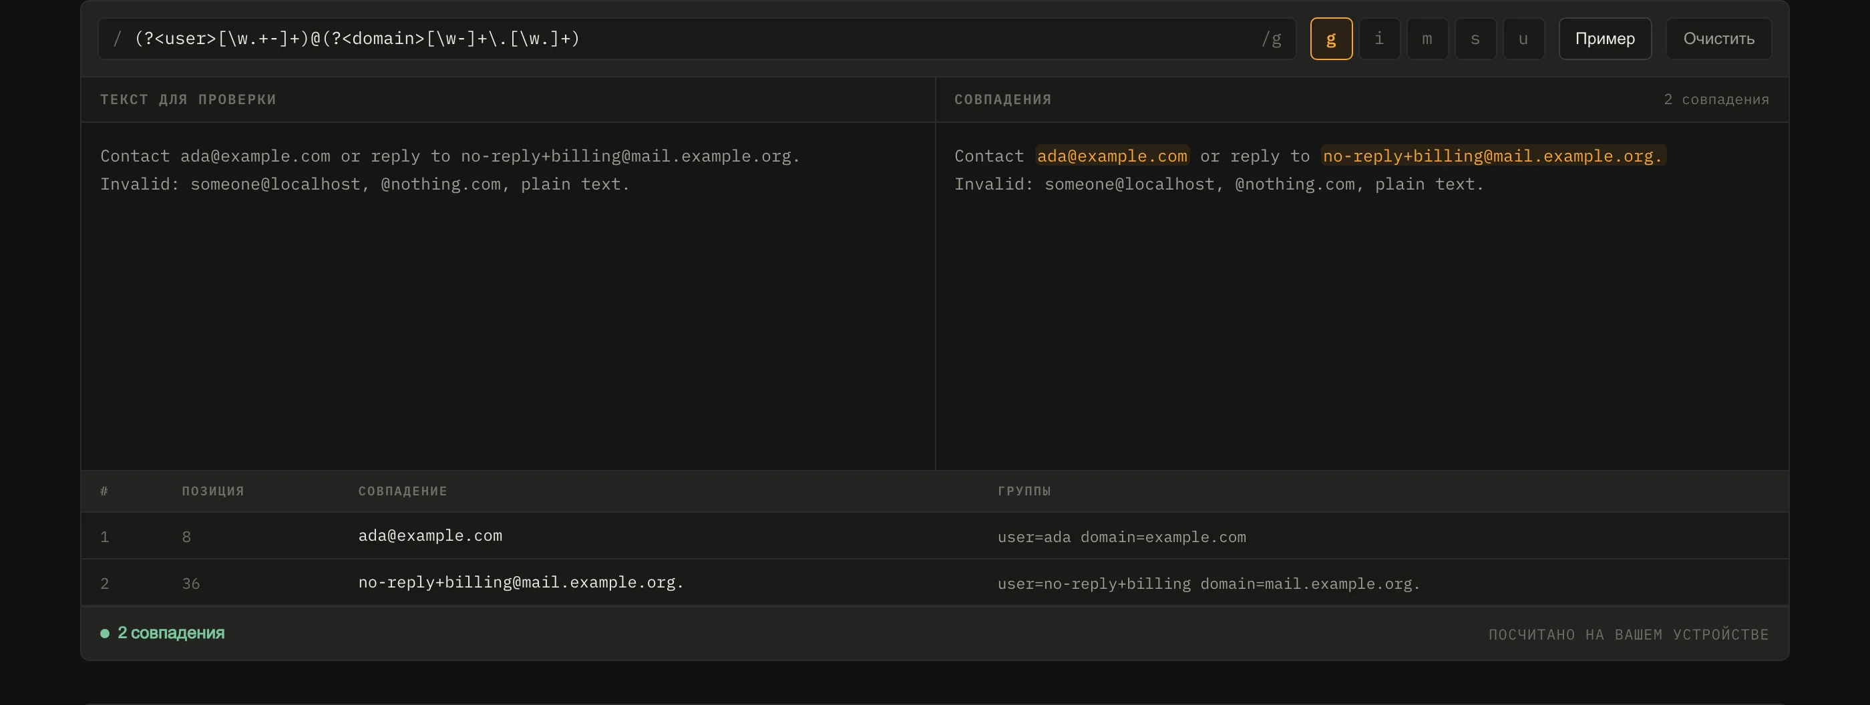Click groups cell user=ada domain=example.com
Screen dimensions: 1870x705
(1121, 537)
